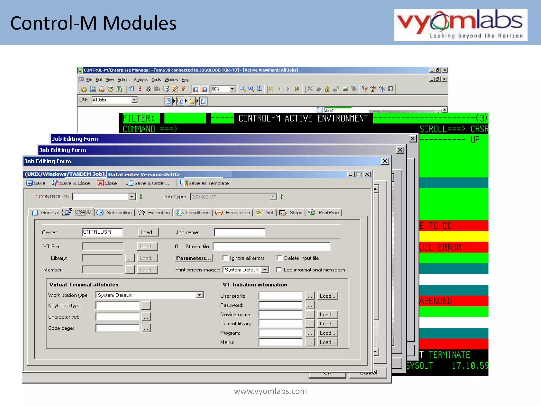Viewport: 541px width, 406px height.
Task: Switch to the PostProc tab
Action: 324,213
